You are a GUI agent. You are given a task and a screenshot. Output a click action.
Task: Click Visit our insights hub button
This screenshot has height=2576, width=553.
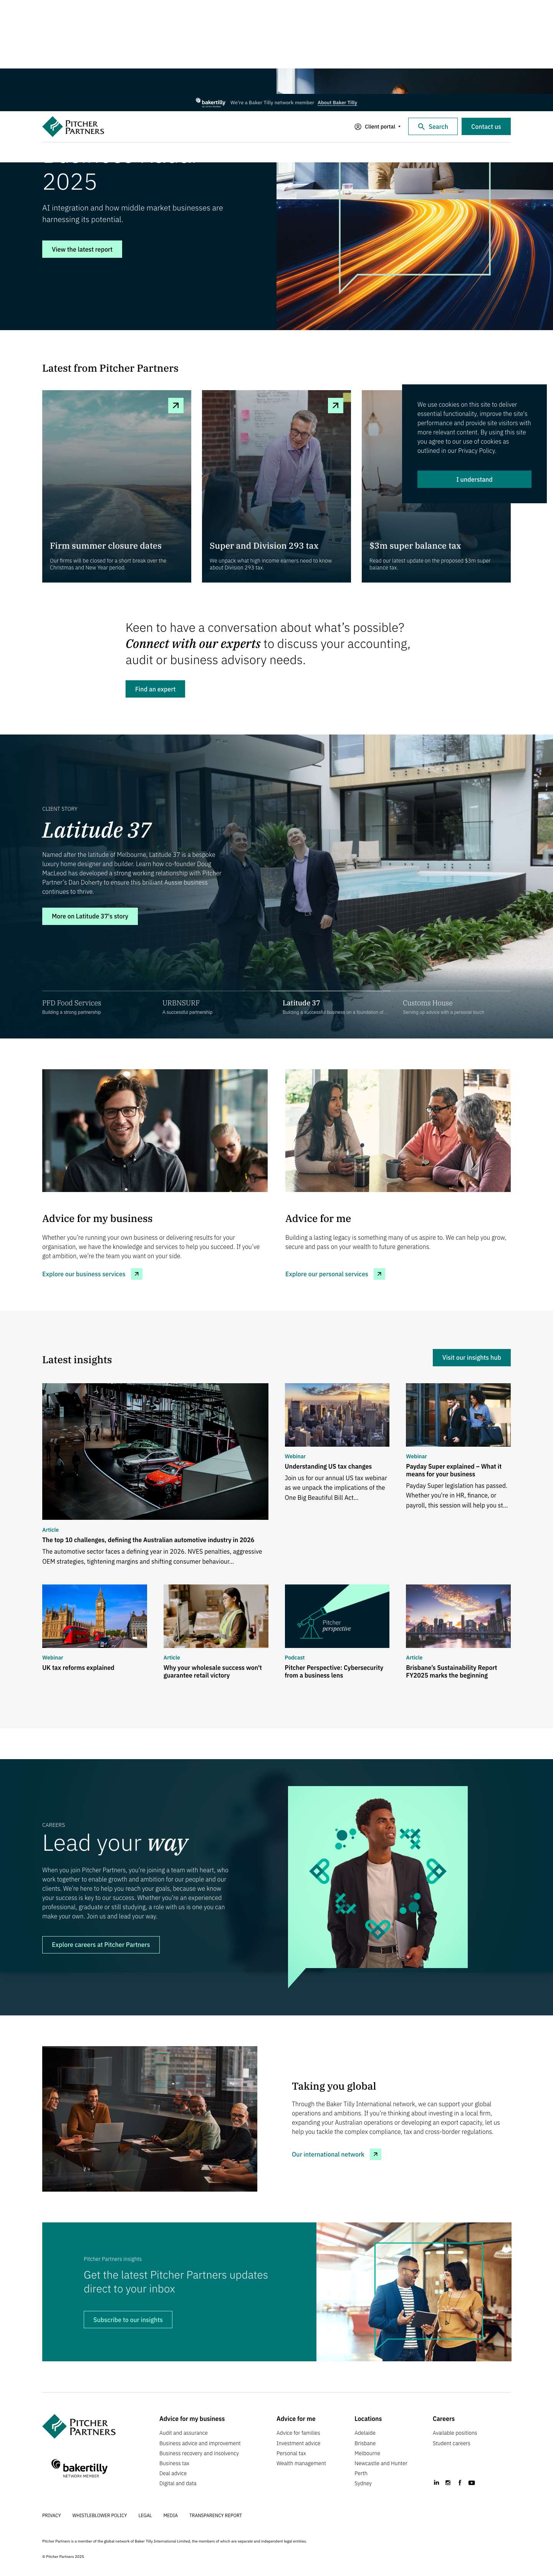click(x=471, y=1357)
